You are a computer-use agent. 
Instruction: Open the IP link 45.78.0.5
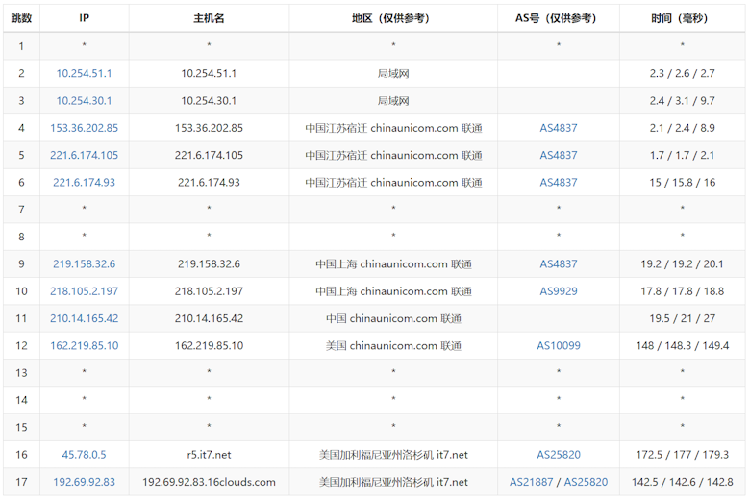point(84,455)
